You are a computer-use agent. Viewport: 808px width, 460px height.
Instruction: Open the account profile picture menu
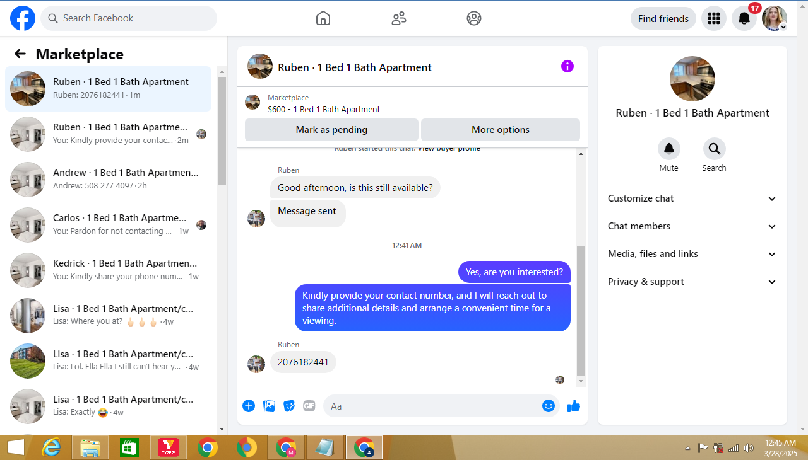coord(775,18)
